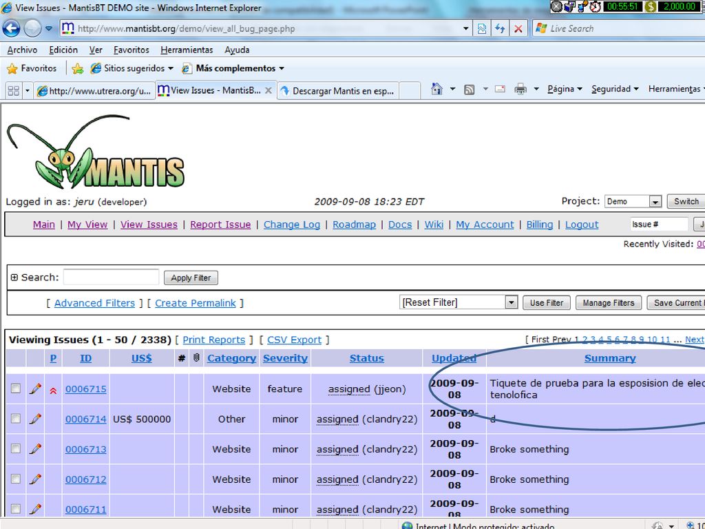Open the CSV Export link
The height and width of the screenshot is (529, 705).
294,340
